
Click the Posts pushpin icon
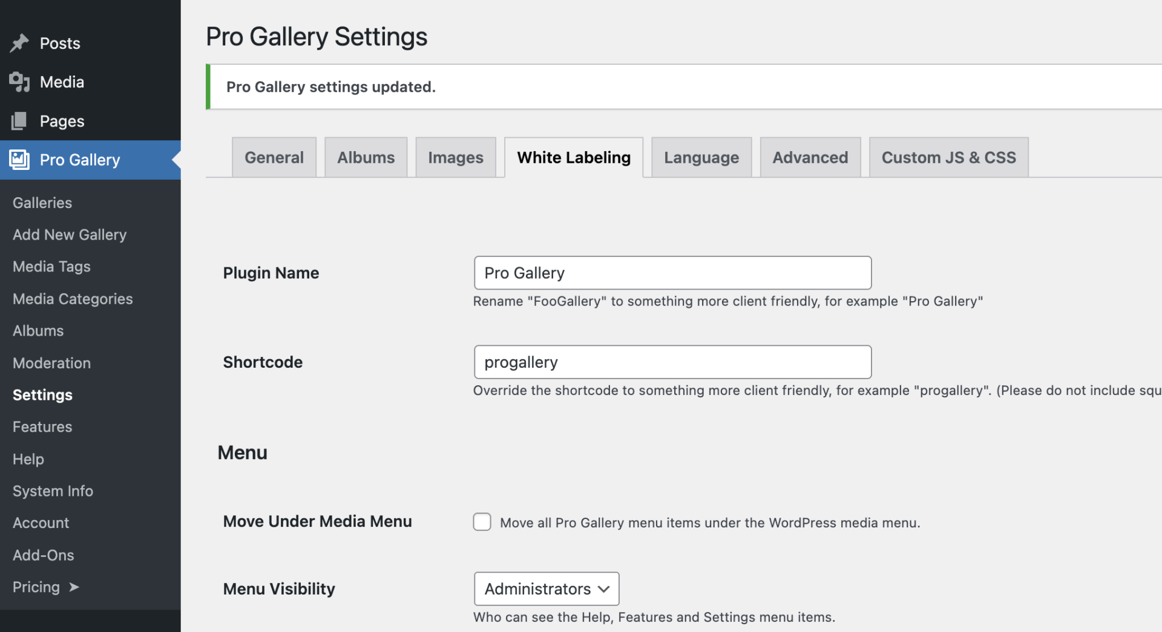19,43
